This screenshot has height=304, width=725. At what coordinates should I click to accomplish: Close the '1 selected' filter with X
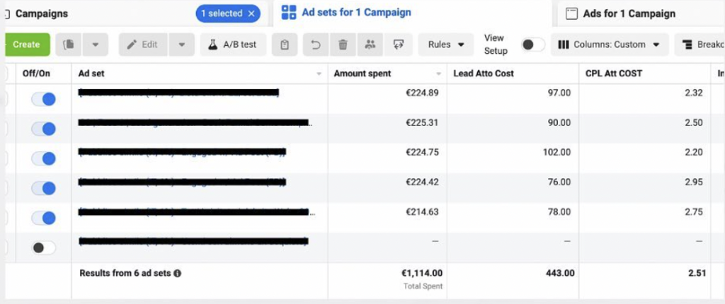[x=251, y=13]
